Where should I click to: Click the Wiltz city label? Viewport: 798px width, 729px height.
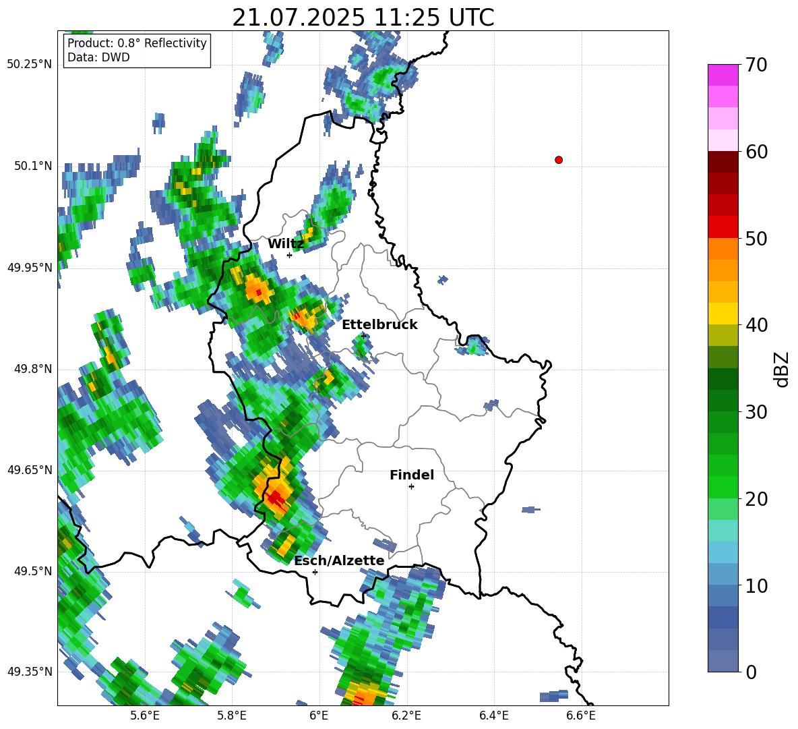[x=286, y=244]
